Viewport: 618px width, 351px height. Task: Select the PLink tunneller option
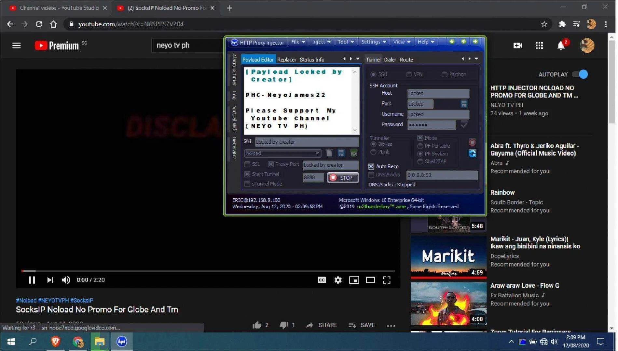(373, 152)
